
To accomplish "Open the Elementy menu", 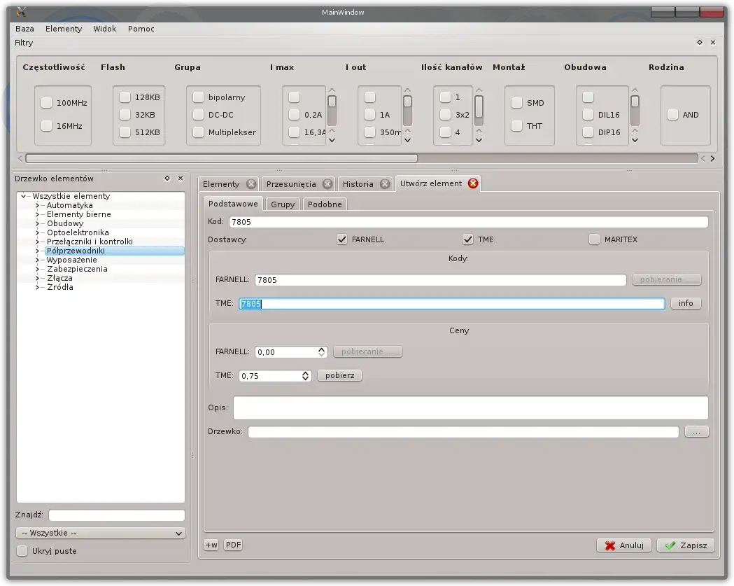I will tap(64, 29).
